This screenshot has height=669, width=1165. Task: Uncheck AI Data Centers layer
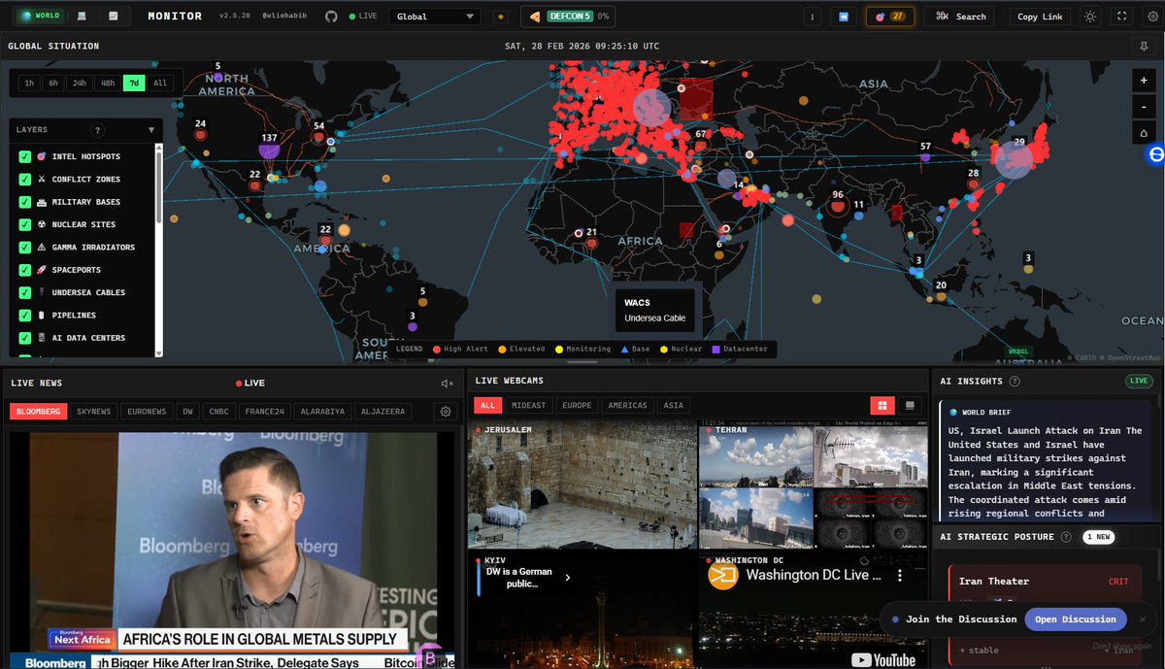tap(25, 338)
